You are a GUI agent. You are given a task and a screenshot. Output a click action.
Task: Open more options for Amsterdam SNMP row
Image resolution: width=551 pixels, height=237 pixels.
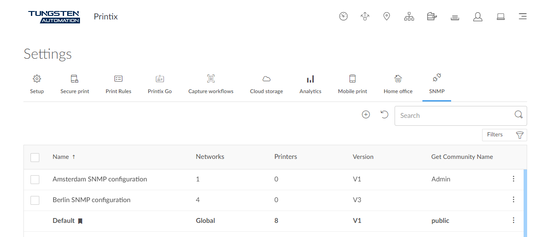(513, 179)
